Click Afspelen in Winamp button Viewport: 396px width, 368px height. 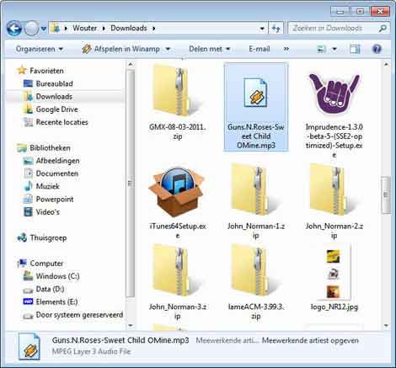(x=120, y=49)
